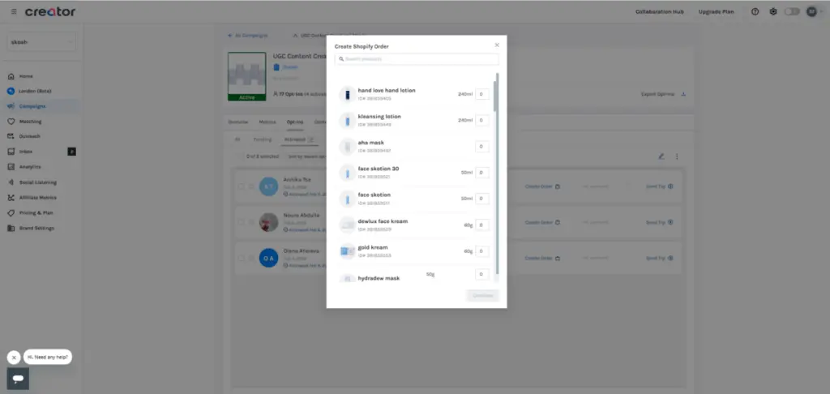Toggle the switch in top header

792,12
